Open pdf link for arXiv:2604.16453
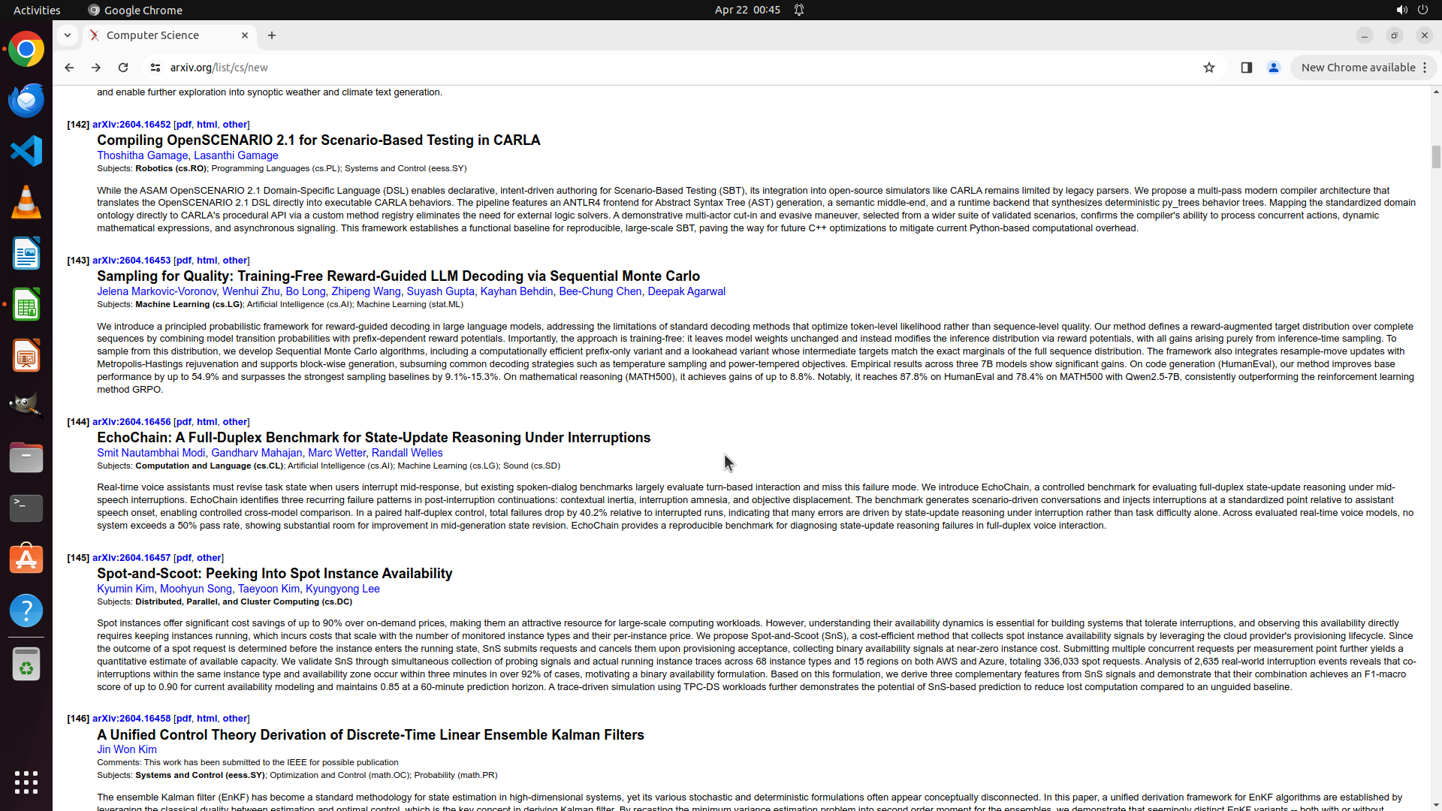Image resolution: width=1442 pixels, height=811 pixels. (x=183, y=261)
